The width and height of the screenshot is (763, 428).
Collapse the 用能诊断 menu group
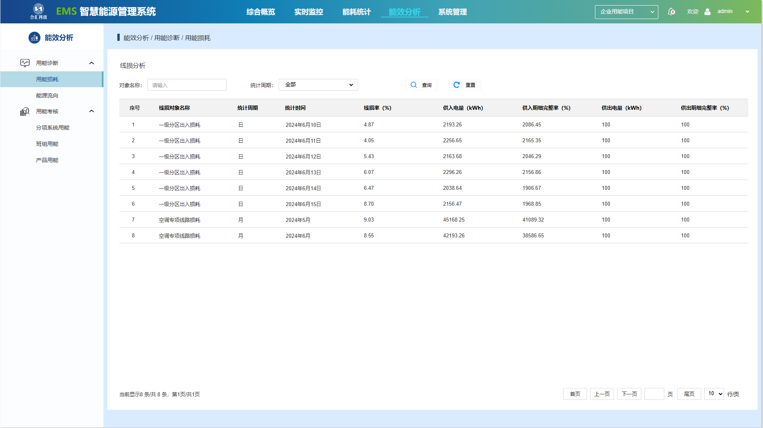(x=92, y=63)
